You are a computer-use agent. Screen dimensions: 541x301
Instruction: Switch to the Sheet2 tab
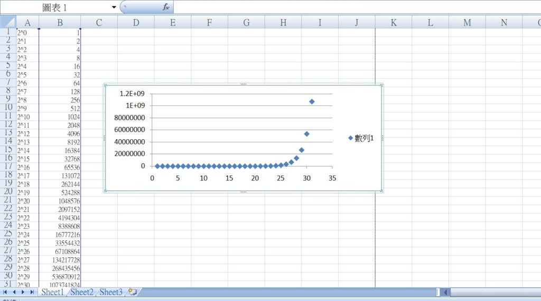(82, 292)
